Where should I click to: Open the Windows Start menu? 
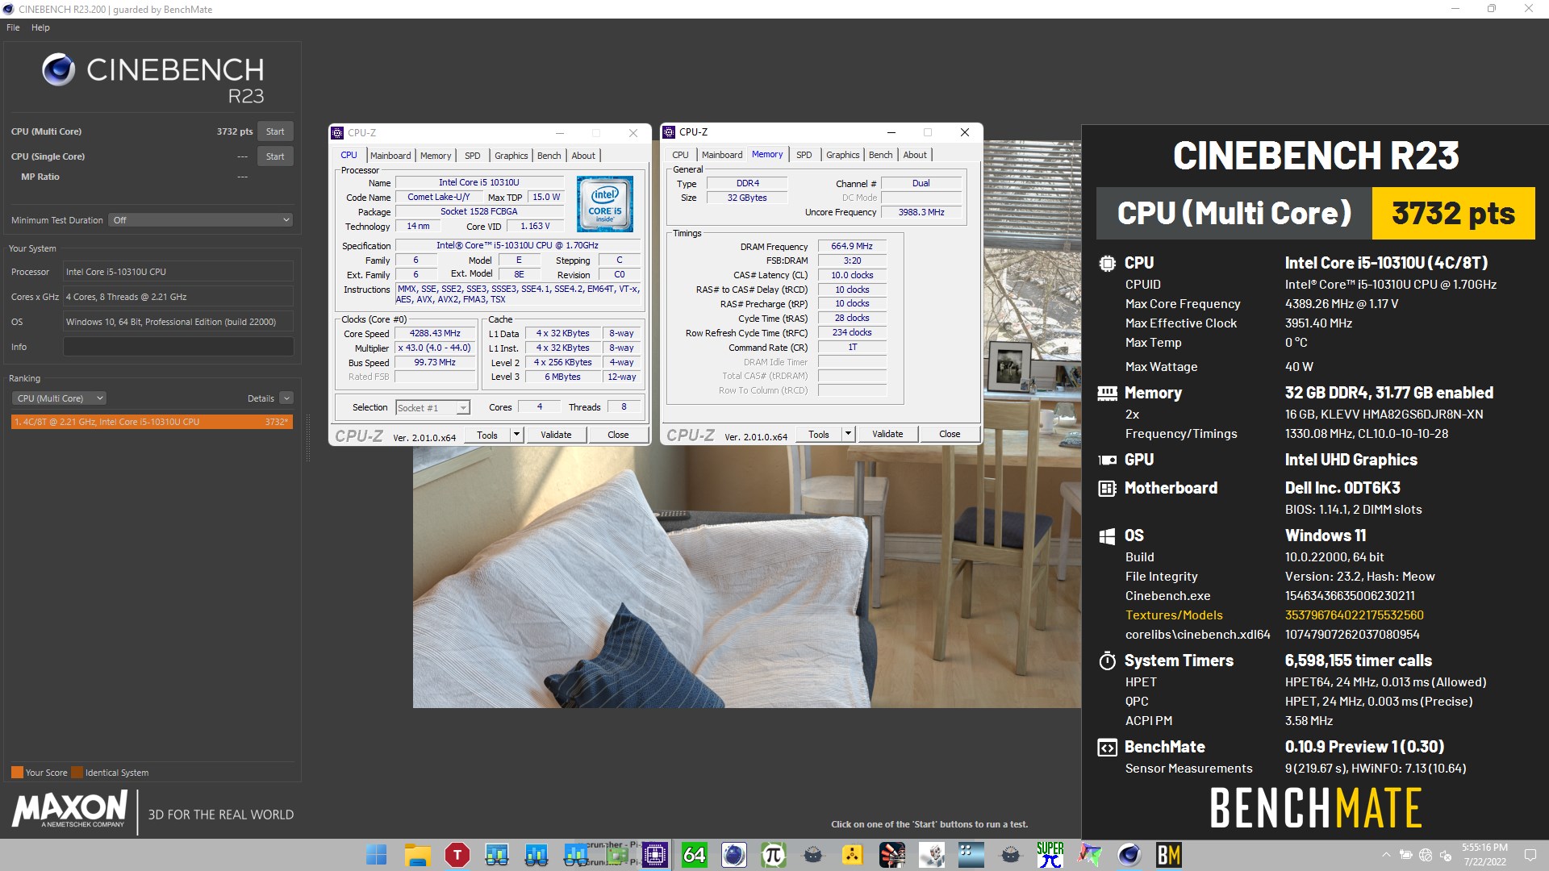pyautogui.click(x=377, y=855)
